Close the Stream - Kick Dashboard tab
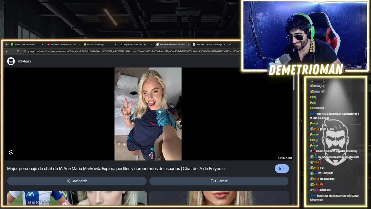The image size is (371, 209). pos(43,44)
